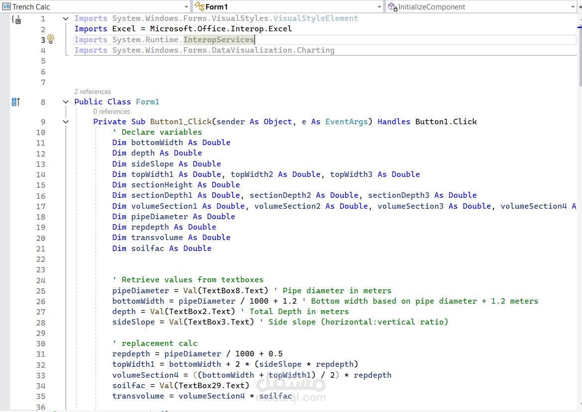The height and width of the screenshot is (412, 582).
Task: Click the inheritance margin icon beside line 8
Action: (16, 101)
